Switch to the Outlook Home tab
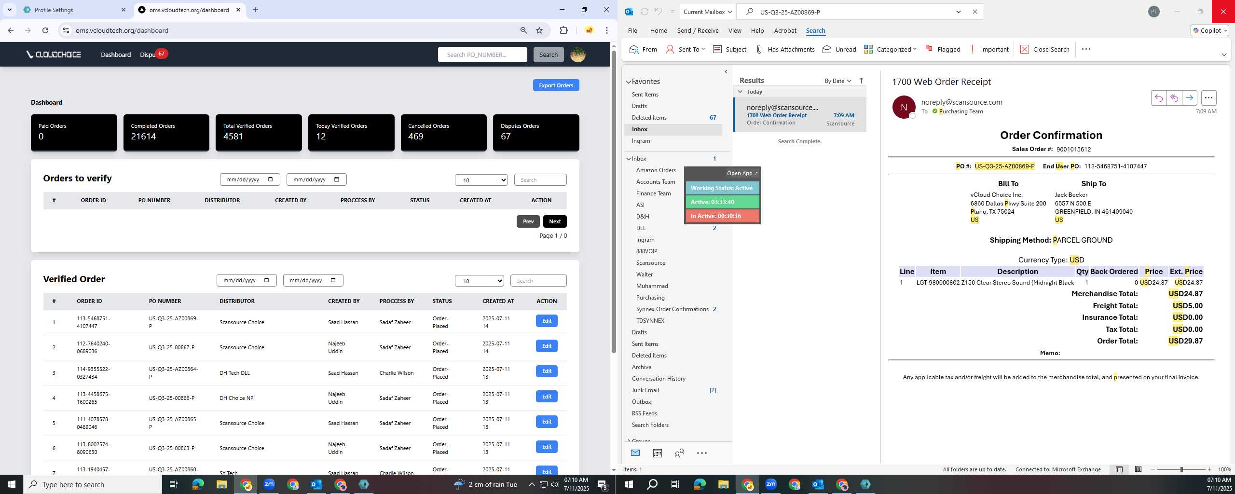Viewport: 1235px width, 494px height. click(x=659, y=30)
